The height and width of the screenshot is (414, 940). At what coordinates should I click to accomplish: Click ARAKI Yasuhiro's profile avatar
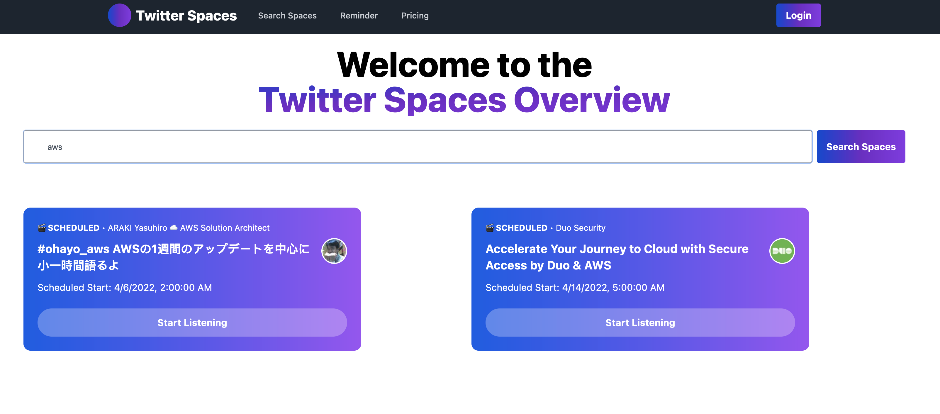334,251
